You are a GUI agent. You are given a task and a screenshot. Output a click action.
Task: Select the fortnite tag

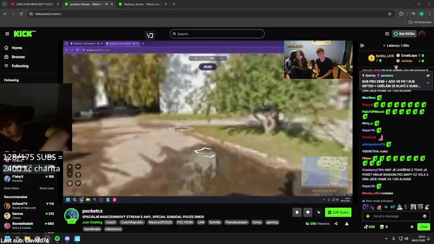[x=215, y=222]
